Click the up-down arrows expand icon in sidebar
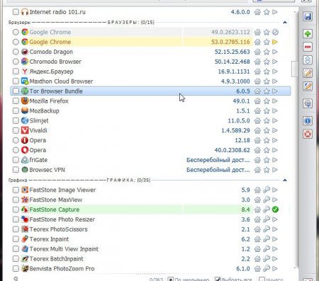 tap(308, 60)
